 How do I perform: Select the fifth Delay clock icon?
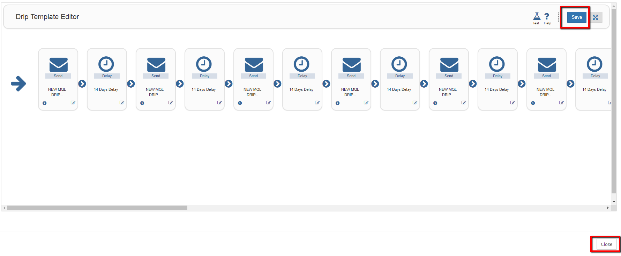coord(497,64)
